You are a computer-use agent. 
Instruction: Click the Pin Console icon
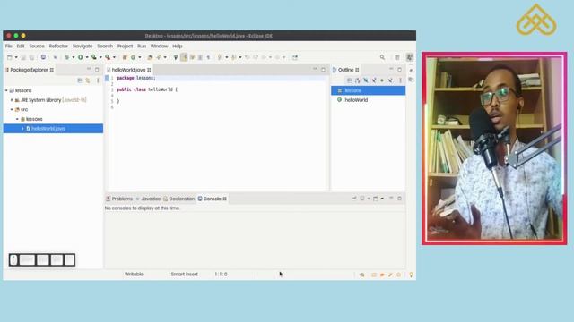(354, 199)
